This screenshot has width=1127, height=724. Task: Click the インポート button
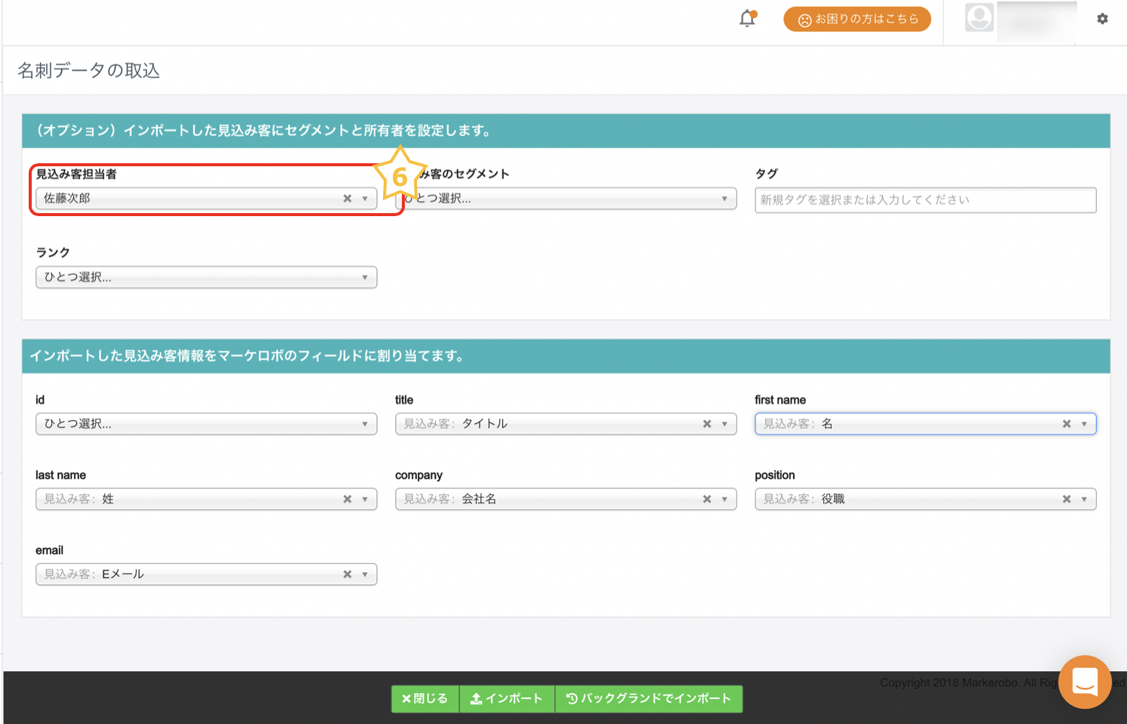pyautogui.click(x=507, y=699)
